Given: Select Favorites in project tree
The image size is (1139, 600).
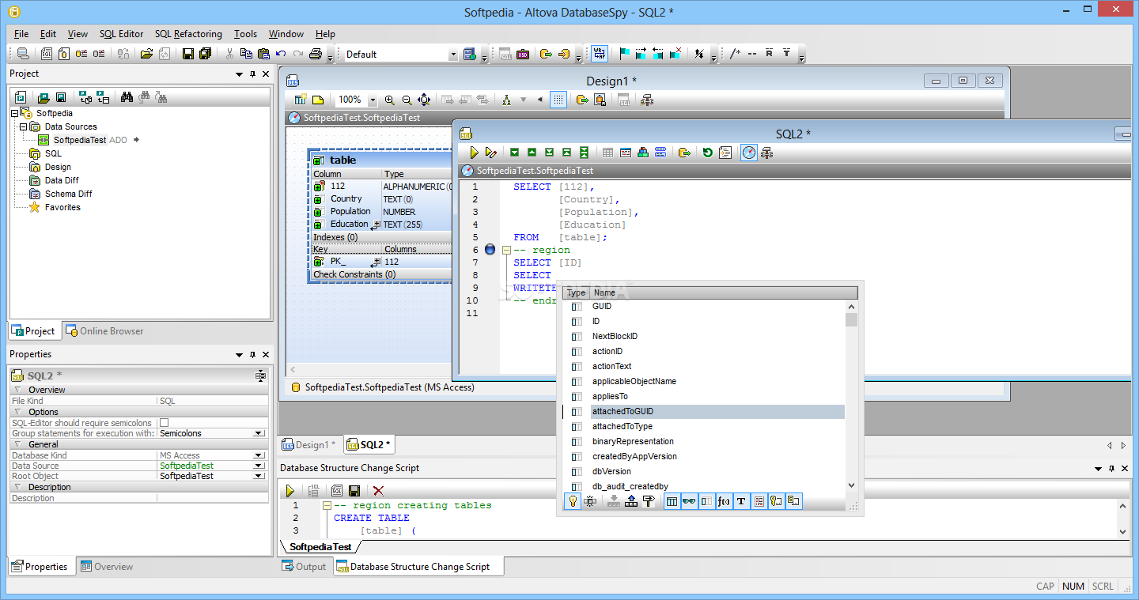Looking at the screenshot, I should point(62,207).
